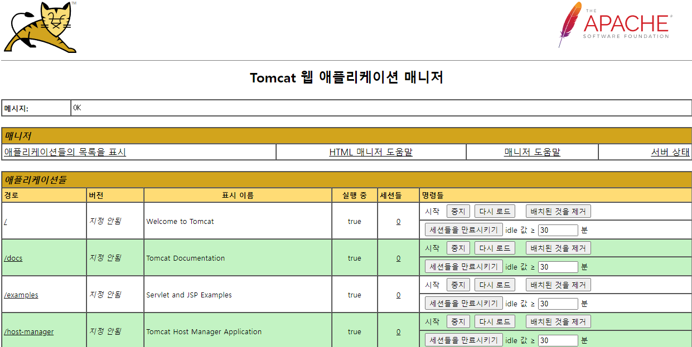Viewport: 692px width, 347px height.
Task: Select the OK message text
Action: tap(77, 107)
